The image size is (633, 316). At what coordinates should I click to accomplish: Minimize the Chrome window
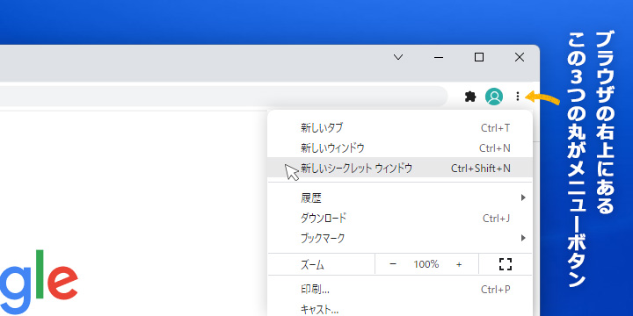[439, 57]
